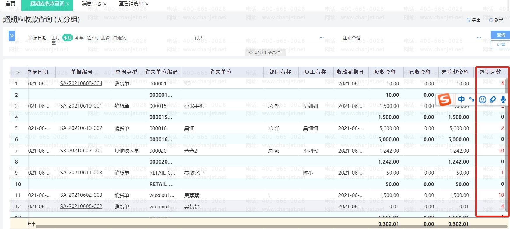Click the table column settings gear icon
The height and width of the screenshot is (229, 510).
(19, 72)
